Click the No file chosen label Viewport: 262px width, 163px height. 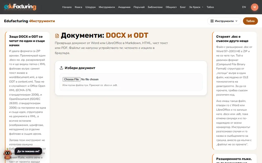(90, 79)
